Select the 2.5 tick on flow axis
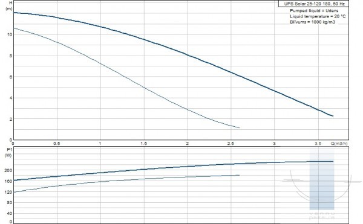 [x=231, y=144]
